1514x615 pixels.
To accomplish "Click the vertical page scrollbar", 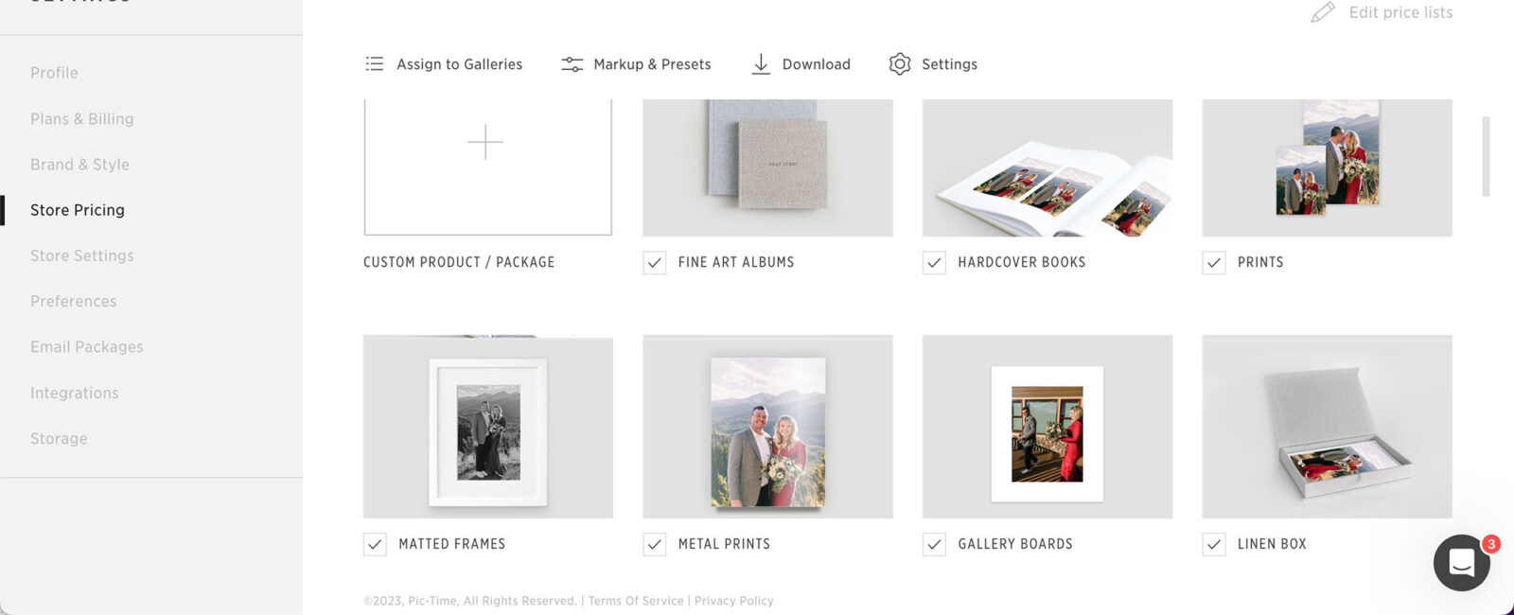I will pyautogui.click(x=1486, y=156).
